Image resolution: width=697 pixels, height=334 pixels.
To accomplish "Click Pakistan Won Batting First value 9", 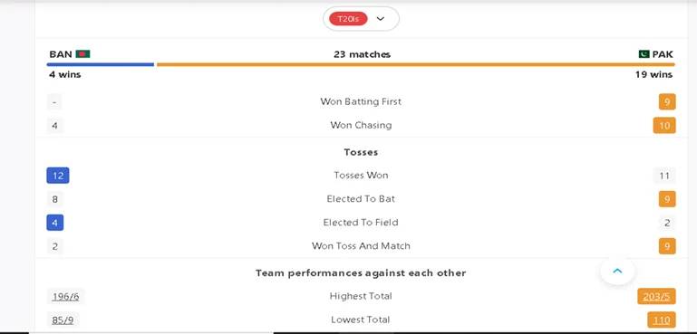I will tap(667, 101).
